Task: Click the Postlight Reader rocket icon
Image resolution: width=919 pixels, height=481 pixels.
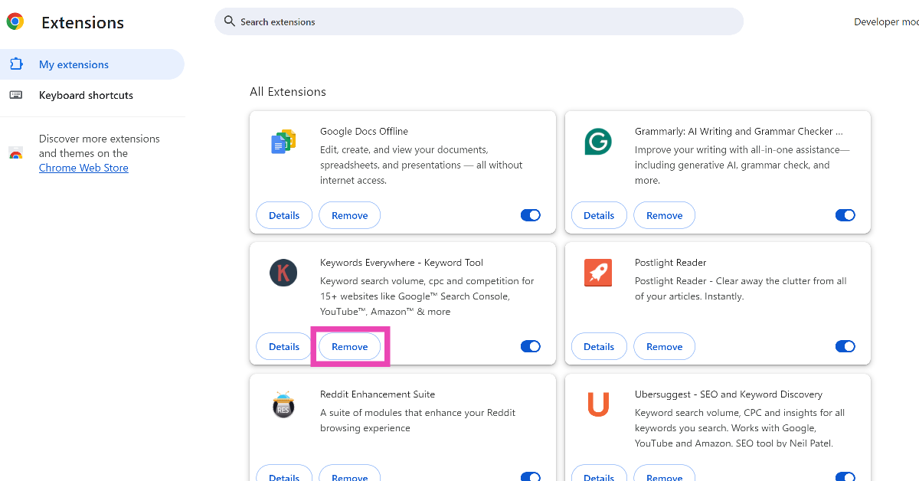Action: click(598, 273)
